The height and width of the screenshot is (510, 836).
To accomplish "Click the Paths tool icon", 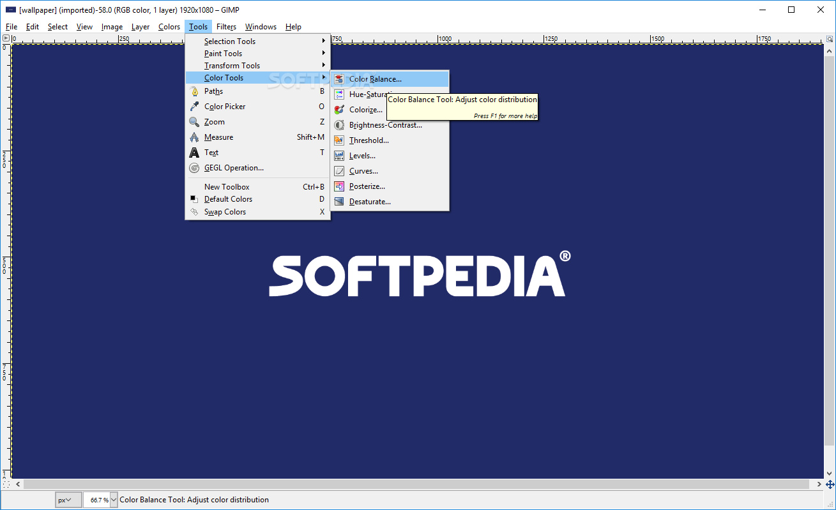I will [194, 91].
